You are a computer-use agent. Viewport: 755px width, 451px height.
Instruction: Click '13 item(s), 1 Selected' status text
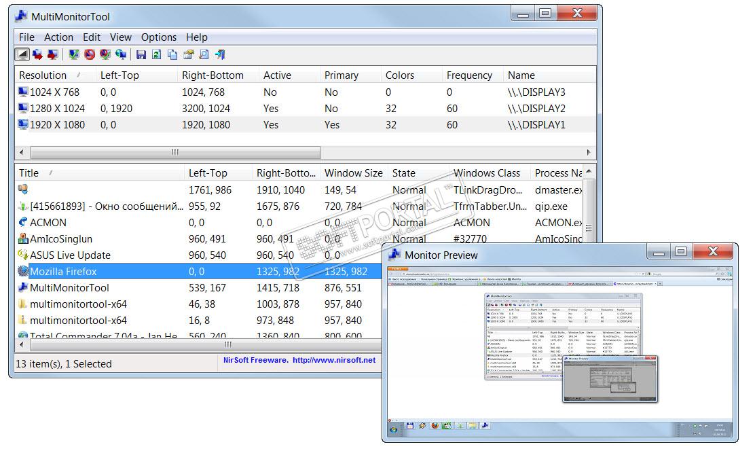coord(64,364)
